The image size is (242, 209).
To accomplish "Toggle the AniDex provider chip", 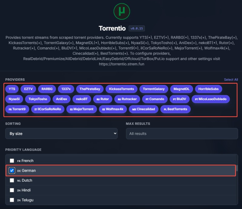I will pyautogui.click(x=61, y=99).
